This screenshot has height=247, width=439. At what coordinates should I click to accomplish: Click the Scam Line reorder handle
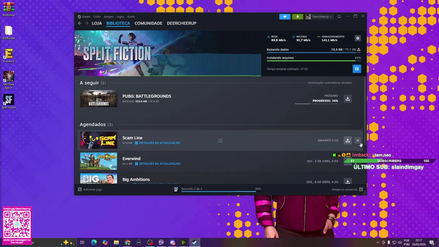click(x=220, y=141)
